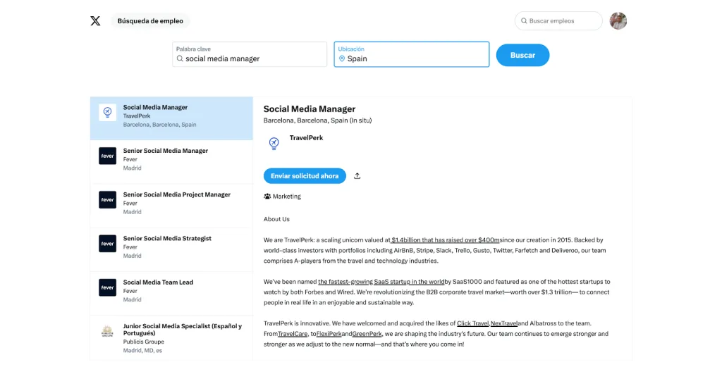Open the Click Travel link

(x=473, y=323)
